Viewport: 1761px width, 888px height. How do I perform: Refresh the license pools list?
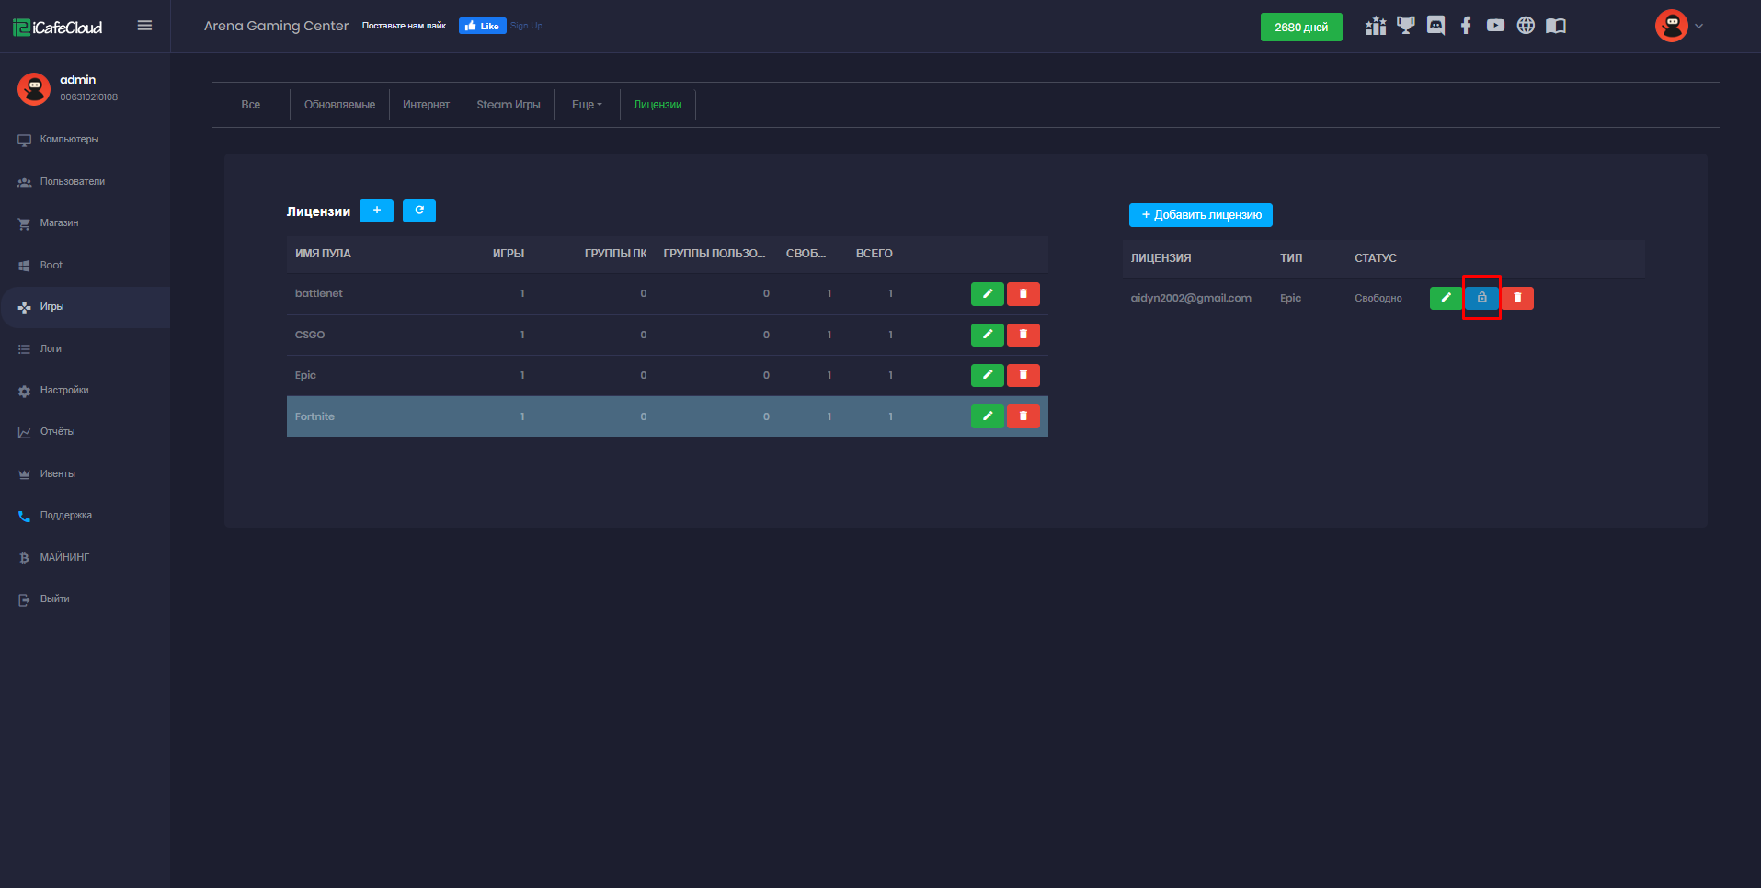click(x=419, y=211)
